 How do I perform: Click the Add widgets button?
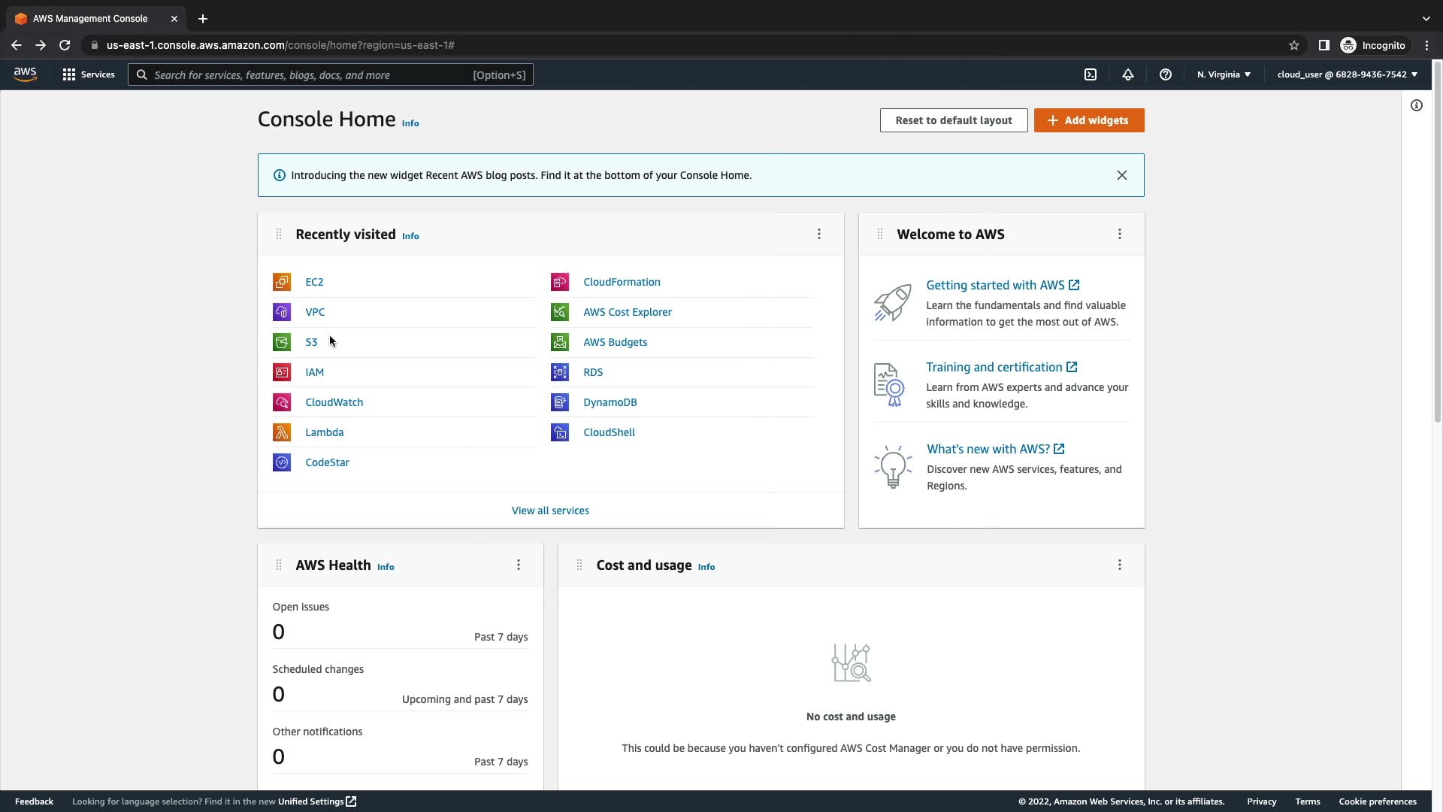click(x=1089, y=120)
